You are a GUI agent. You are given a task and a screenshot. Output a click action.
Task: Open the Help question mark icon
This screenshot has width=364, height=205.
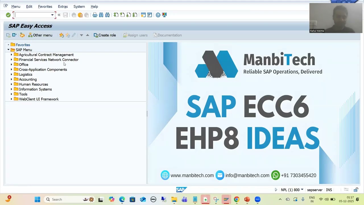pos(158,15)
